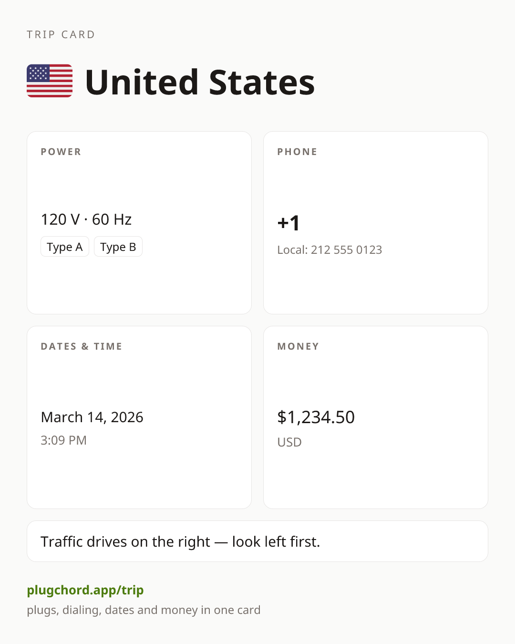Click the TRIP CARD label
The width and height of the screenshot is (515, 644).
pyautogui.click(x=61, y=35)
